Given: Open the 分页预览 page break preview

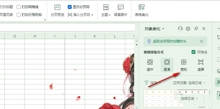Looking at the screenshot, I should [57, 11].
